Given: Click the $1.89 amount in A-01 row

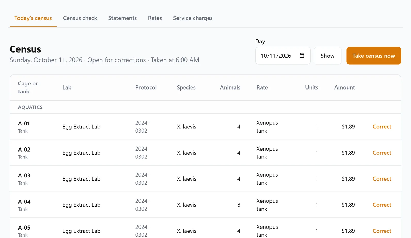Looking at the screenshot, I should pyautogui.click(x=348, y=127).
